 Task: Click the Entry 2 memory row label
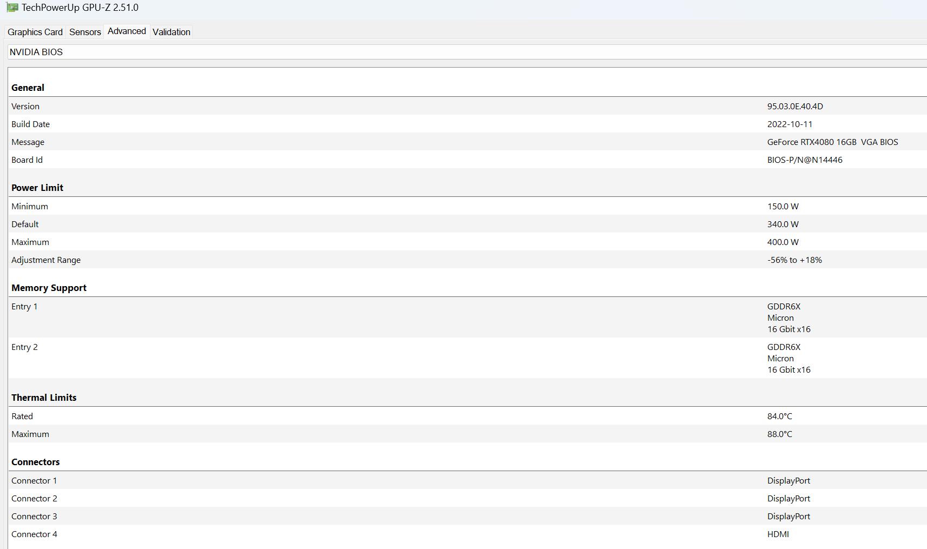(24, 347)
